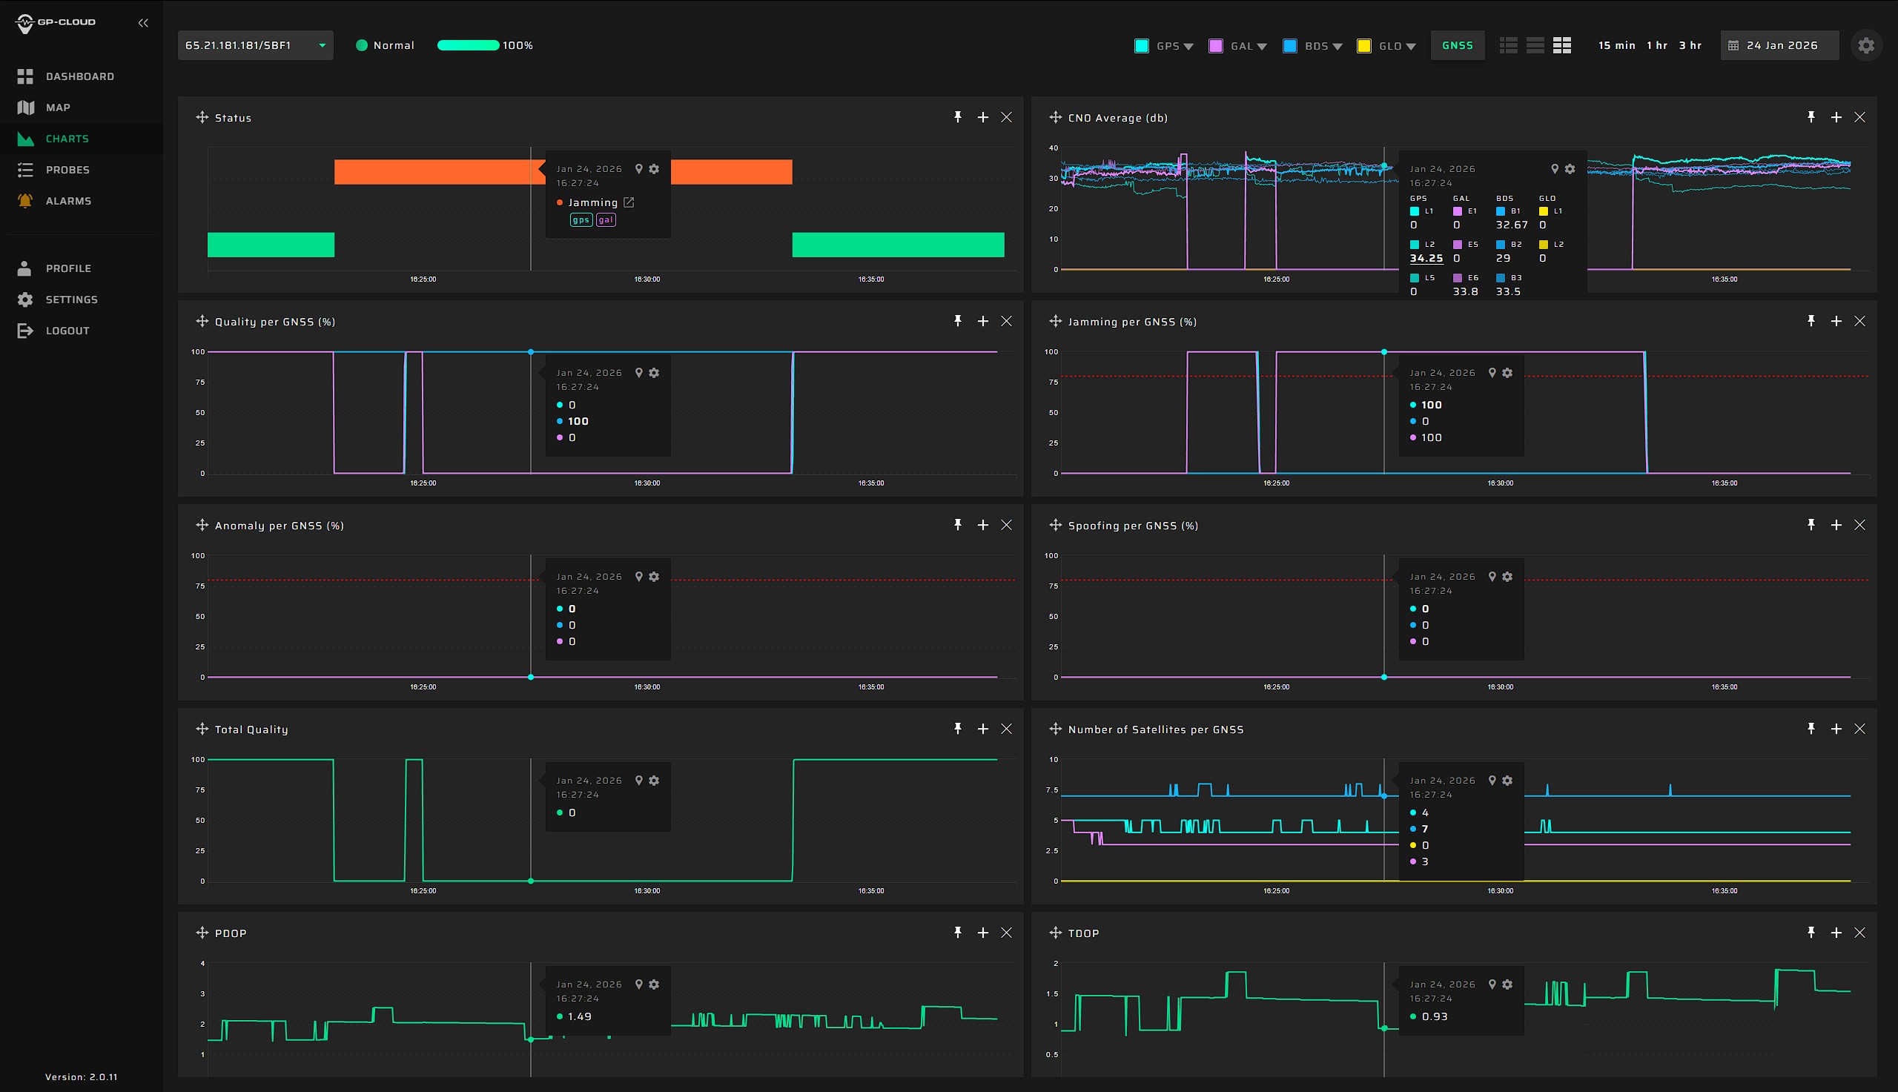Image resolution: width=1898 pixels, height=1092 pixels.
Task: Close the Jamming per GNSS panel
Action: pyautogui.click(x=1859, y=321)
